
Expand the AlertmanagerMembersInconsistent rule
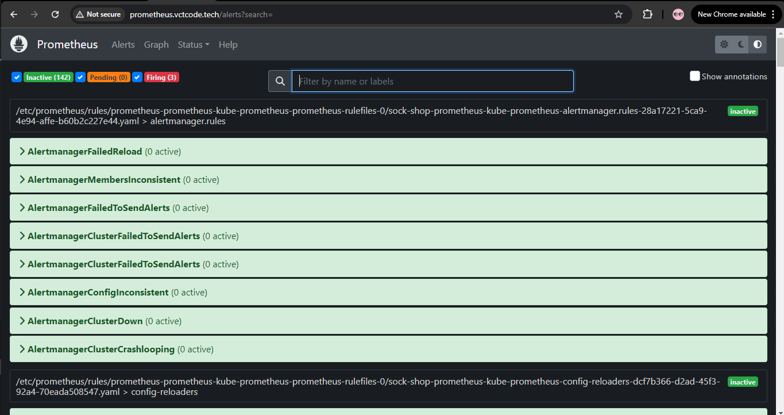(x=388, y=179)
